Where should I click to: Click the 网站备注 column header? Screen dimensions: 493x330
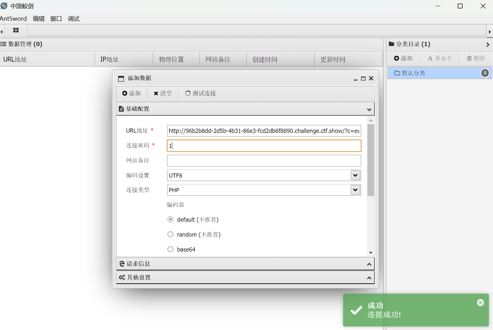223,59
